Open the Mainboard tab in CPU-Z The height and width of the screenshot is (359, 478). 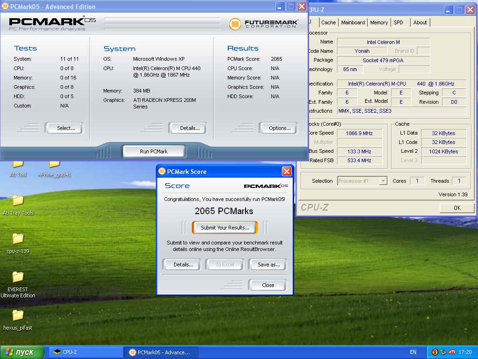click(353, 22)
